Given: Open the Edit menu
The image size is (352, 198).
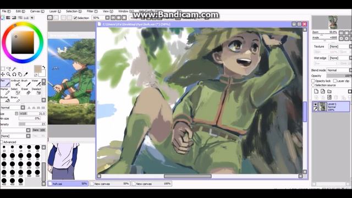Looking at the screenshot, I should [20, 11].
